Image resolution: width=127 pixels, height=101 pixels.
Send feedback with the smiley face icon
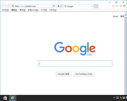125,6
